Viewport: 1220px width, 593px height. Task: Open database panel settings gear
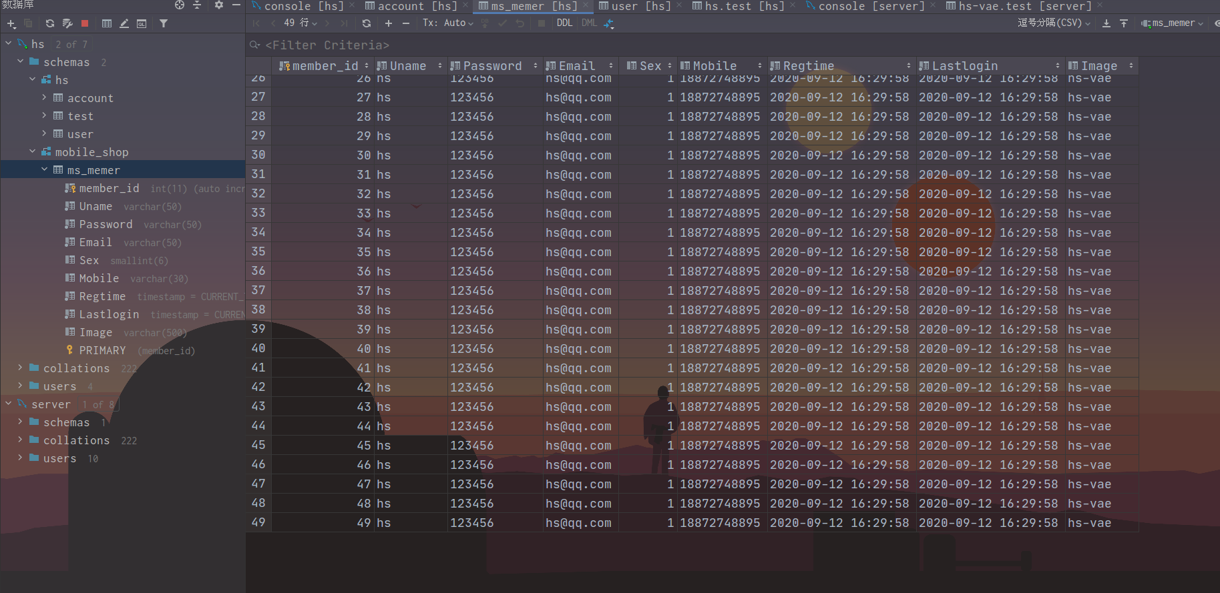click(218, 5)
